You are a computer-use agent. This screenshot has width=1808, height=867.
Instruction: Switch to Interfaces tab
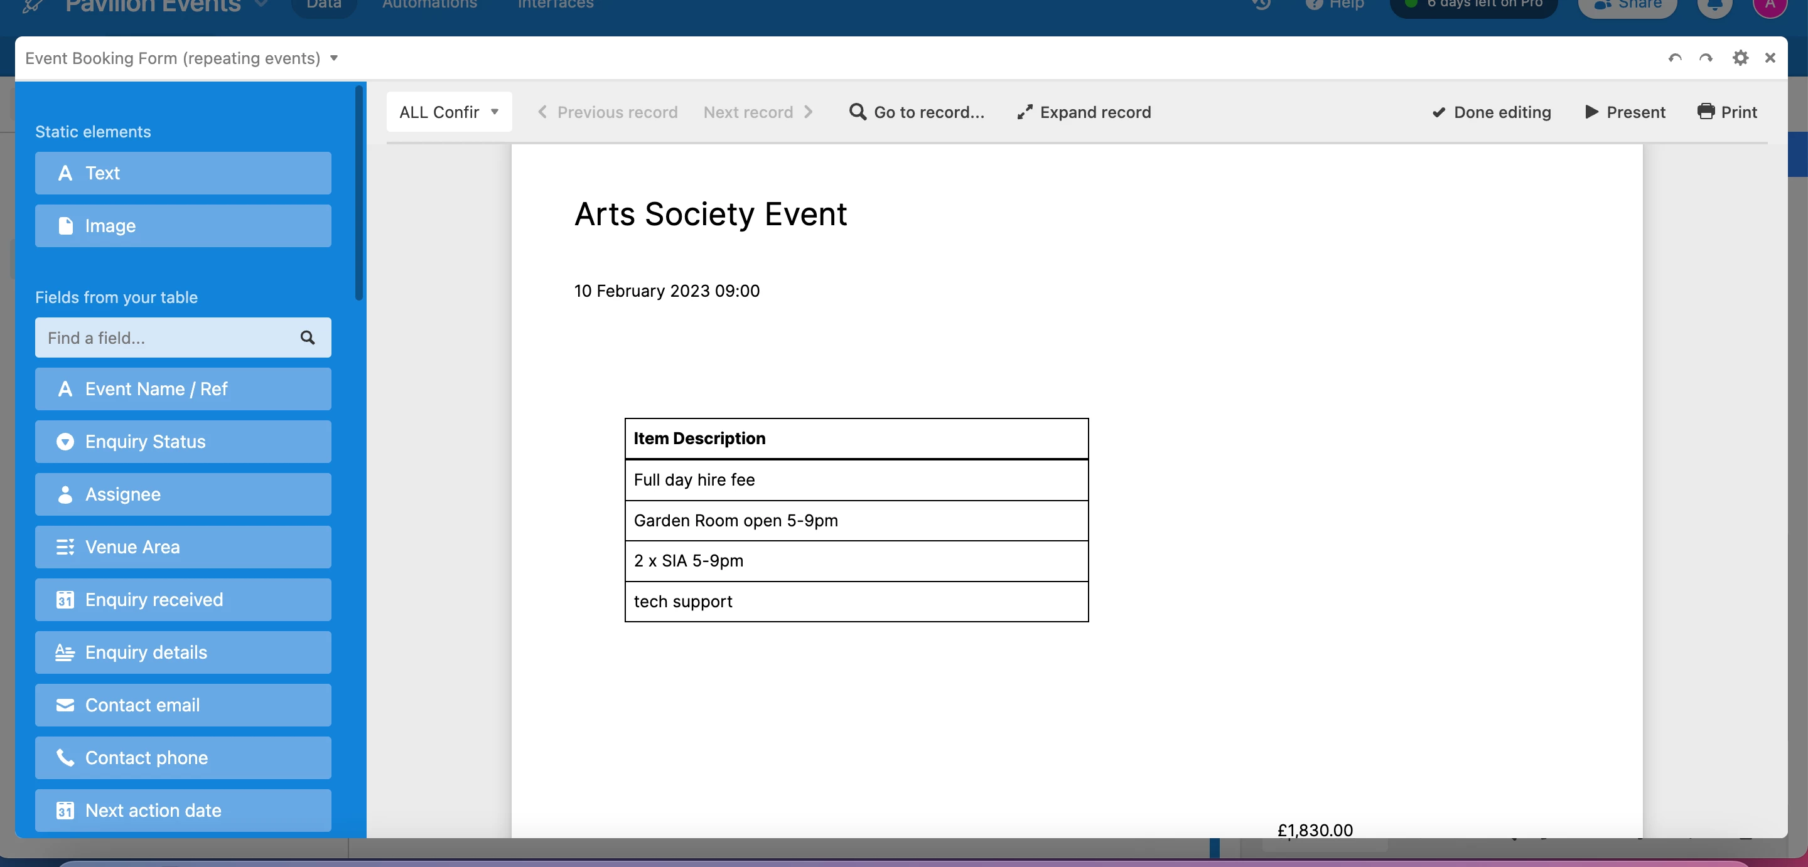pyautogui.click(x=555, y=4)
